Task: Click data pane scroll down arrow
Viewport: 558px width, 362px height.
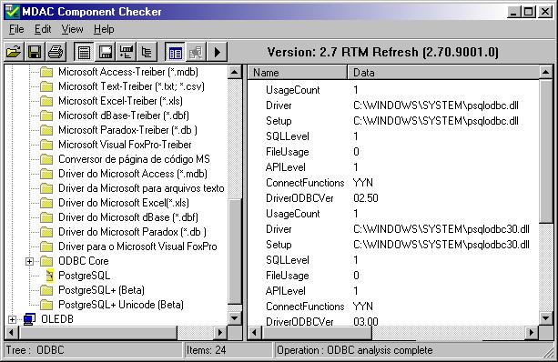Action: point(546,317)
